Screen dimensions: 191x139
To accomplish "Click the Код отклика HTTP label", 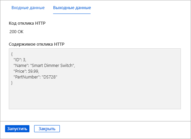I will tap(27, 23).
